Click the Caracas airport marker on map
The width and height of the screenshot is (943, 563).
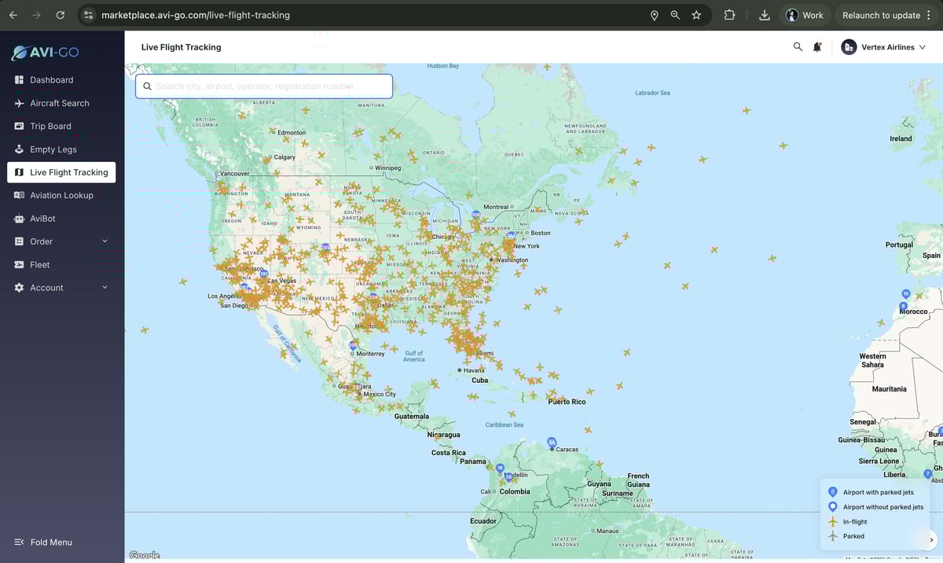pyautogui.click(x=552, y=442)
